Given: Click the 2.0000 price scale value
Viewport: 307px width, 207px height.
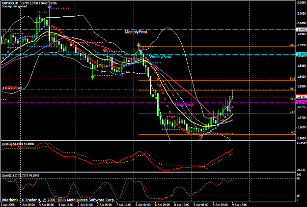Looking at the screenshot, I should (x=302, y=23).
